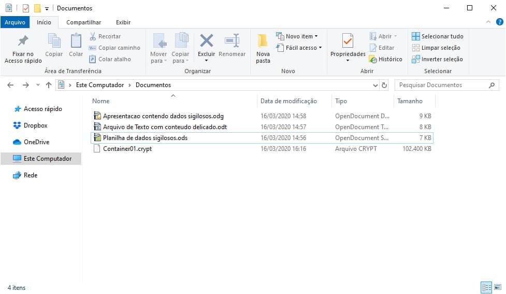Choose Copiar caminho in ribbon
The image size is (506, 294).
pyautogui.click(x=114, y=48)
